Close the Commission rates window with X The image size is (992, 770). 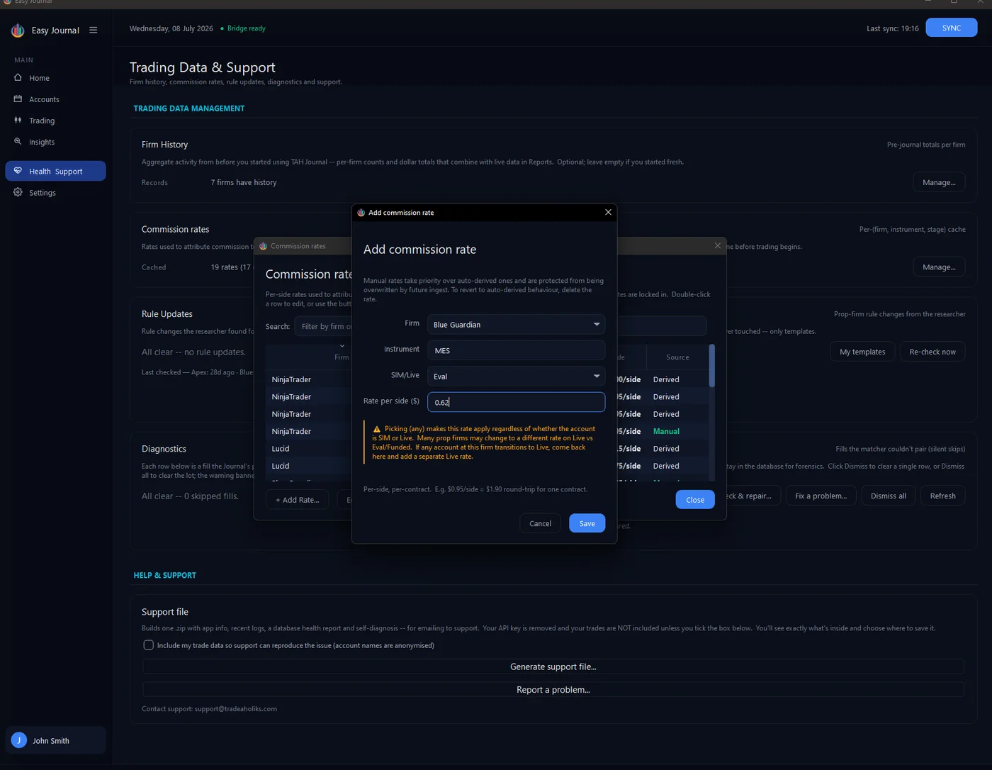(718, 246)
